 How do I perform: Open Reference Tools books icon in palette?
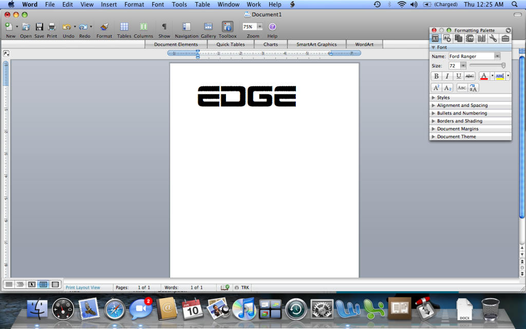point(481,38)
